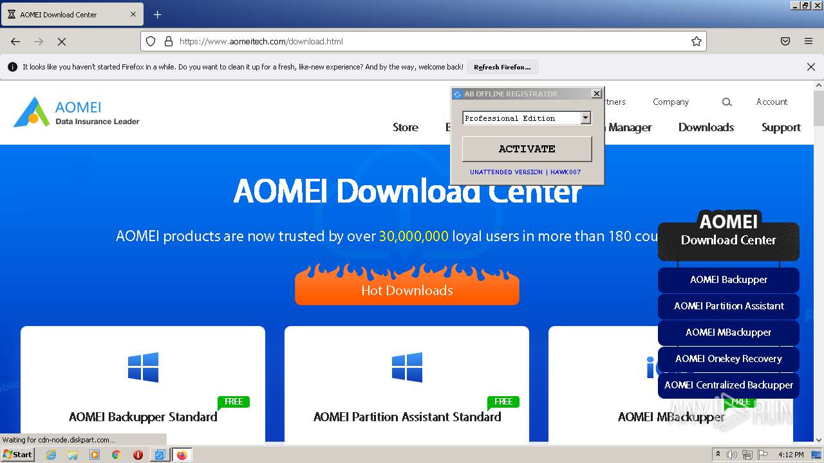Open the Firefox hamburger menu
Screen dimensions: 824x463
(809, 41)
